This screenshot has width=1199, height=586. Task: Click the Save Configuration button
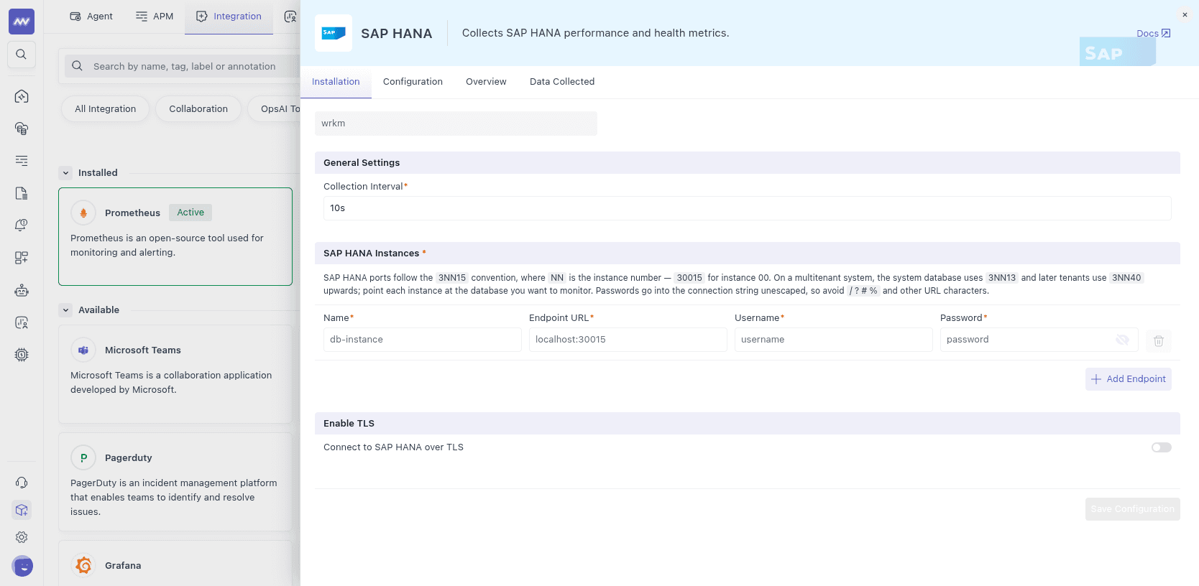click(1133, 509)
